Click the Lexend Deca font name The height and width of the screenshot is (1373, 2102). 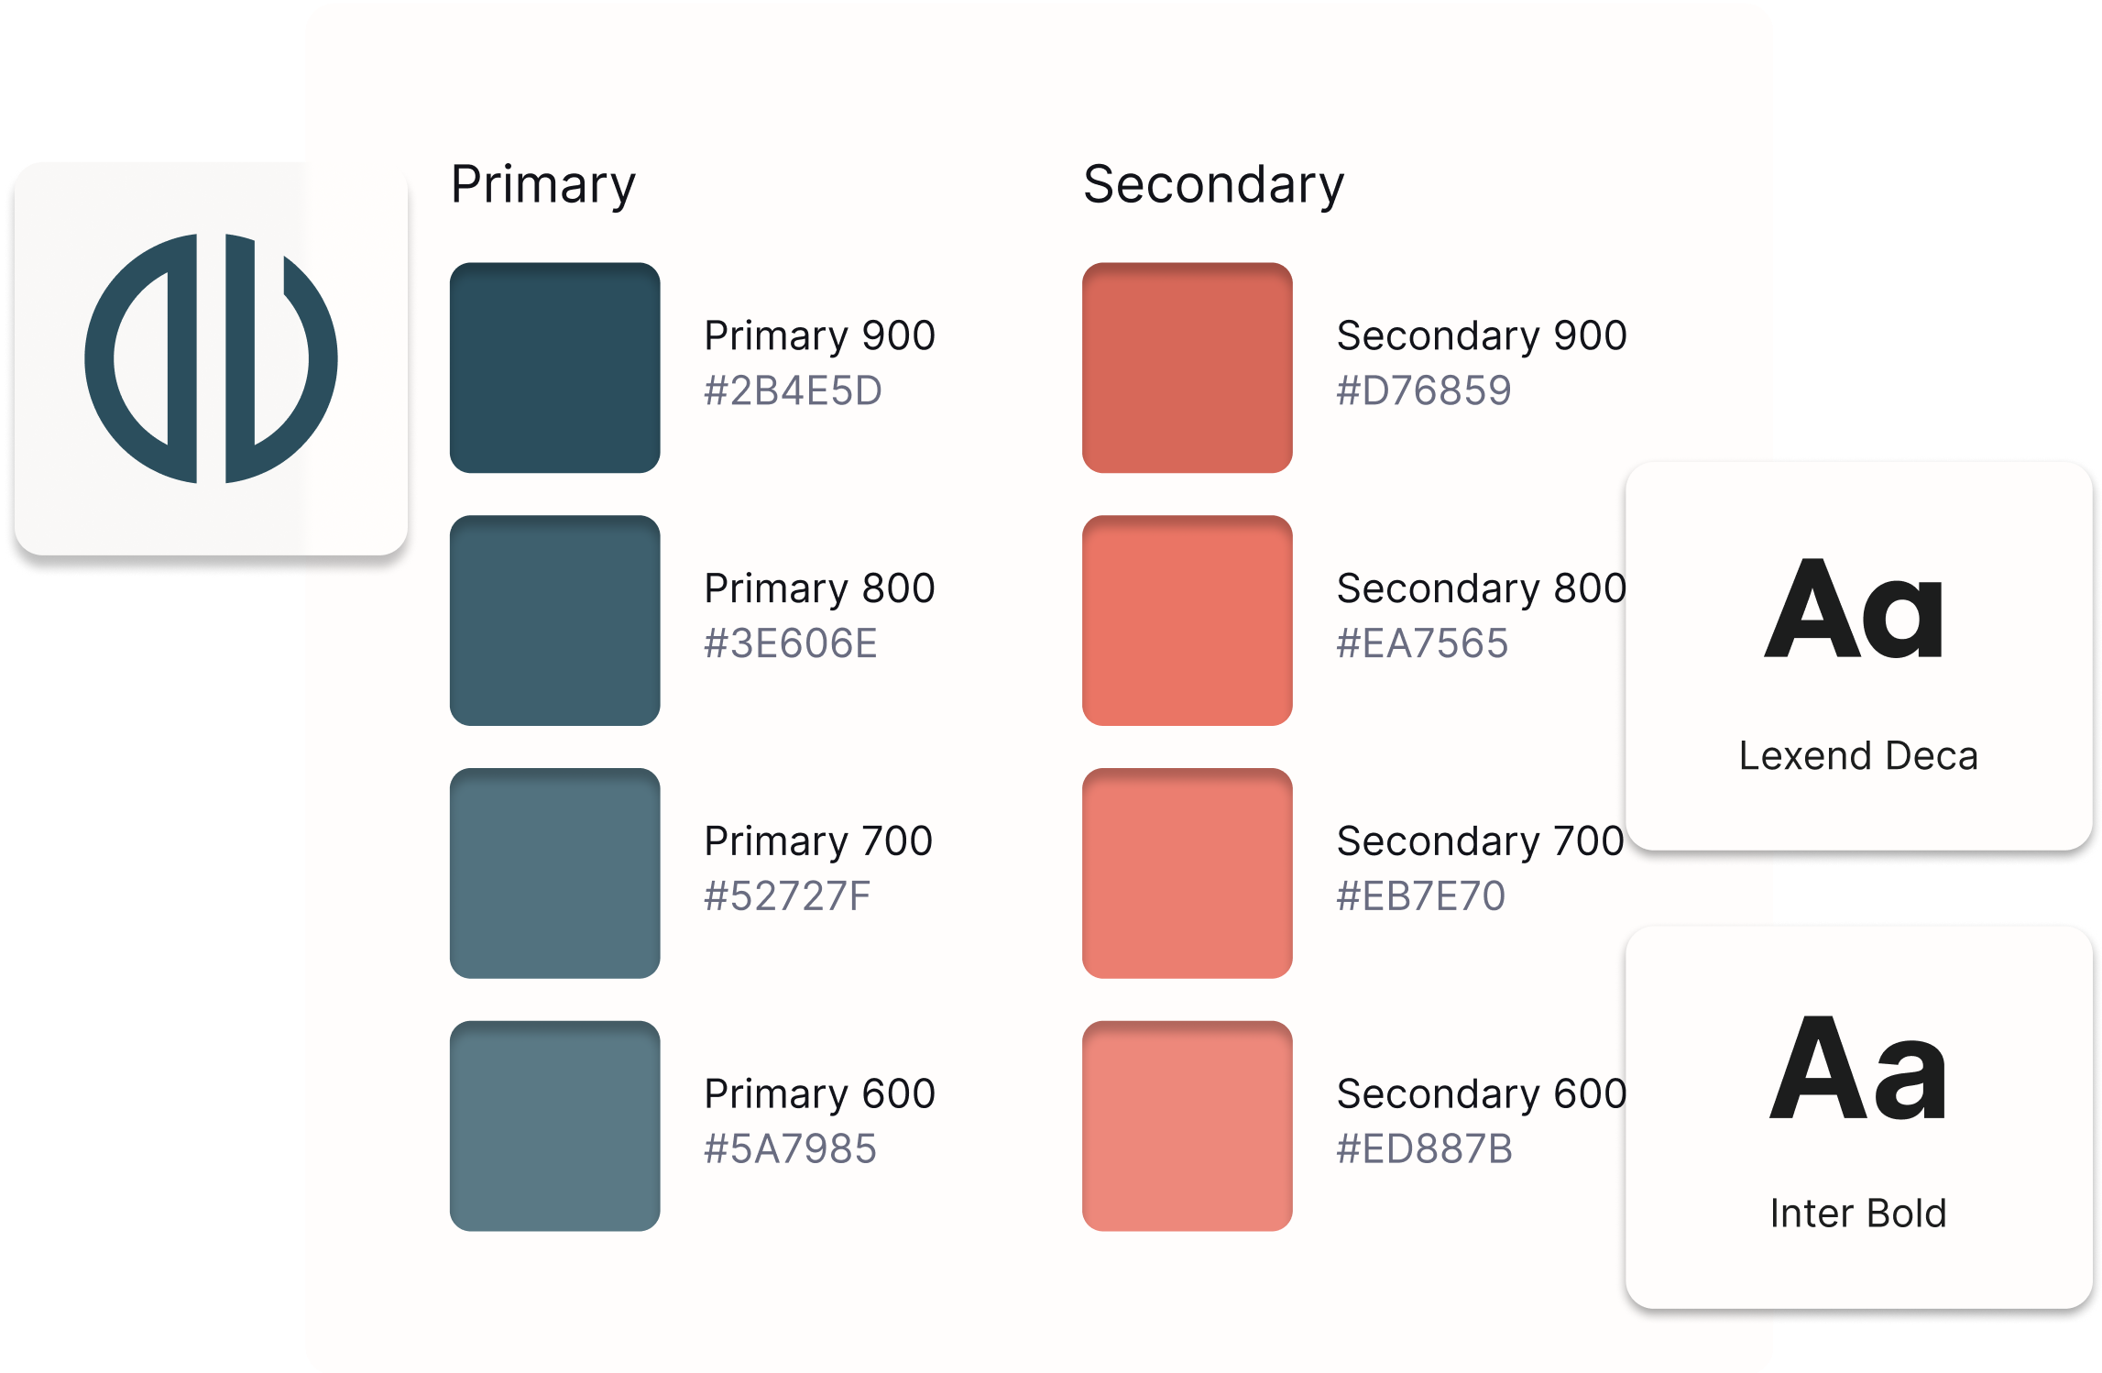1858,756
